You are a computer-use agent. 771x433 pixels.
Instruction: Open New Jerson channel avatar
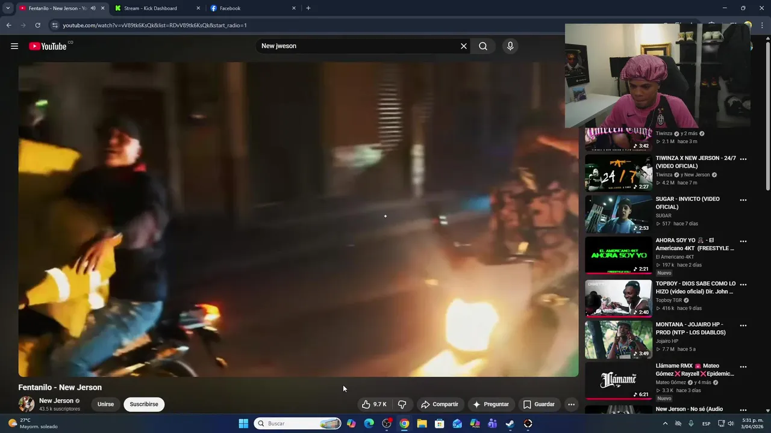point(27,404)
